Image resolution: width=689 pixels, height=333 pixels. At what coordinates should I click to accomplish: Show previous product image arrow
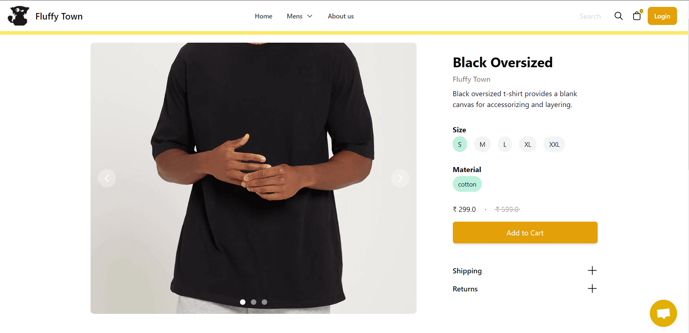tap(107, 178)
